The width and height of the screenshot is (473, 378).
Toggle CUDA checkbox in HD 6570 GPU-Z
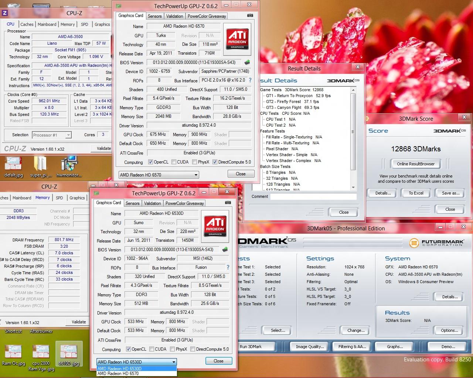pos(173,162)
